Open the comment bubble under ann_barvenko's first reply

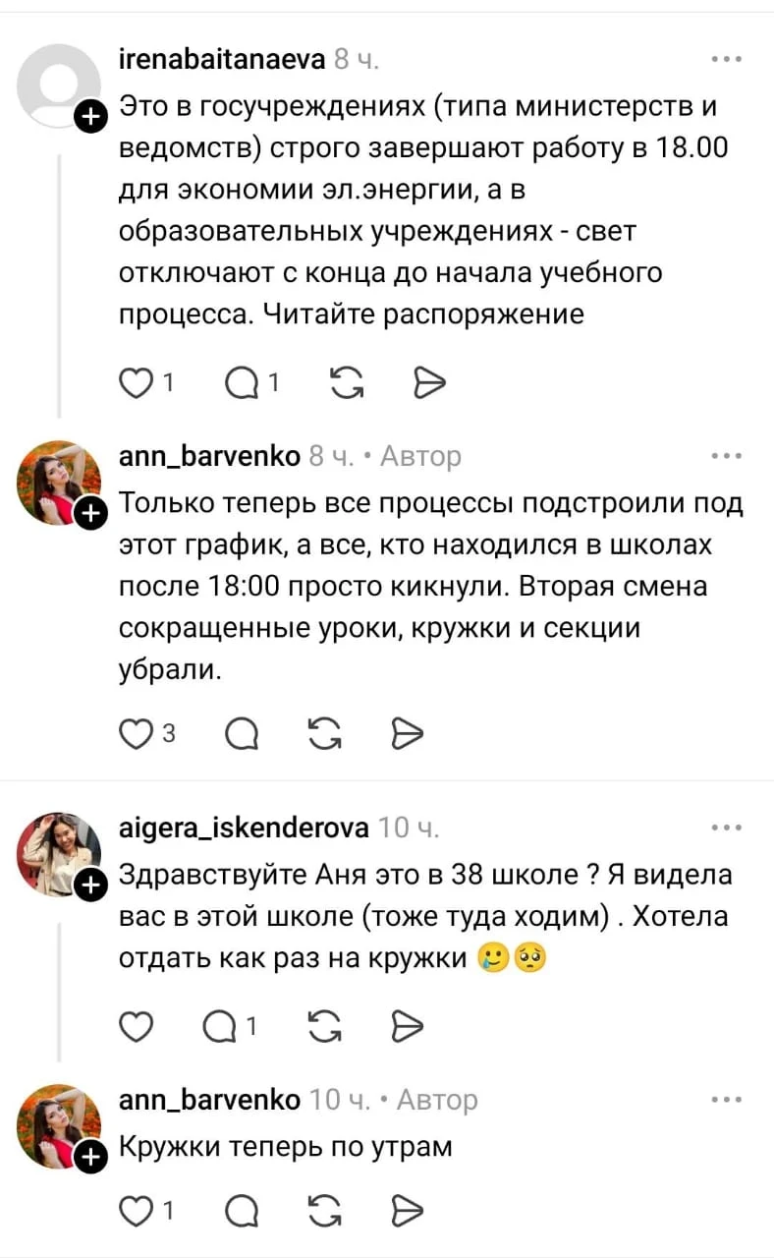coord(240,732)
